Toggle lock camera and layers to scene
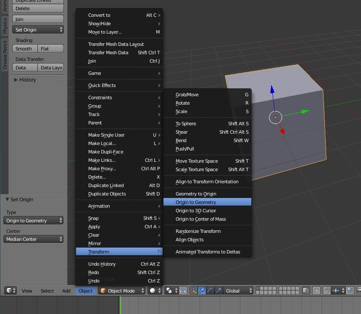The height and width of the screenshot is (314, 361). pyautogui.click(x=306, y=290)
